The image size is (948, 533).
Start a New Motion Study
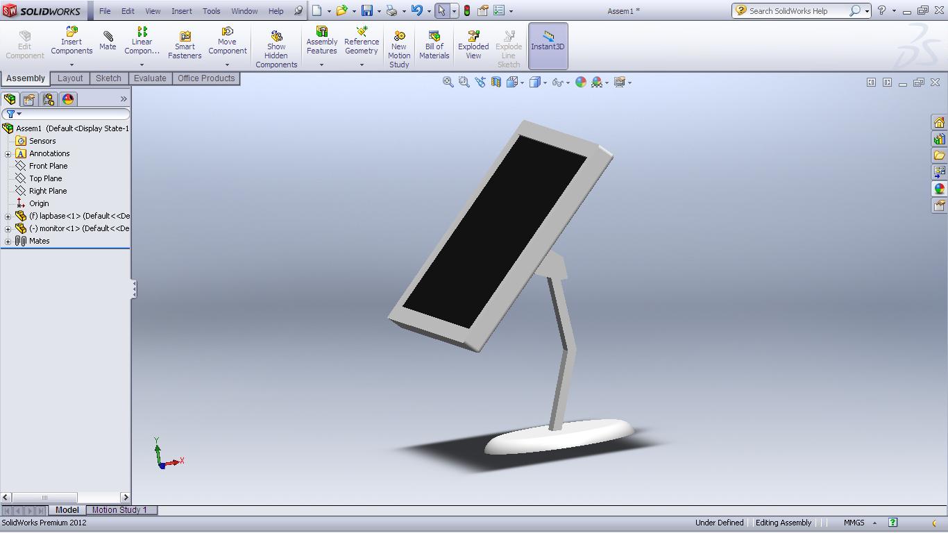click(399, 49)
